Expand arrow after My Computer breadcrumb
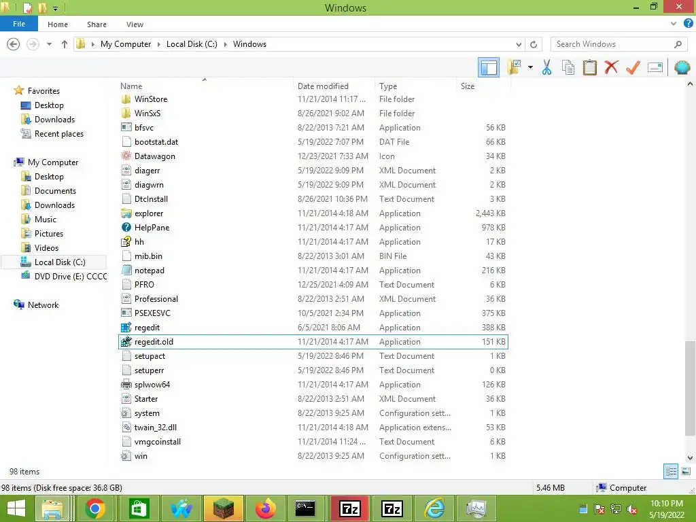 (x=159, y=44)
